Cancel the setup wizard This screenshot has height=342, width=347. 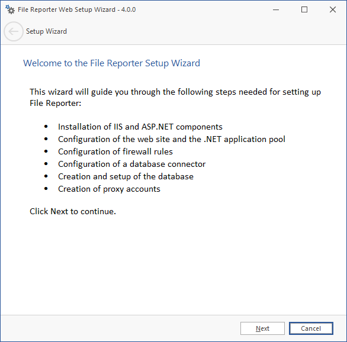(311, 328)
